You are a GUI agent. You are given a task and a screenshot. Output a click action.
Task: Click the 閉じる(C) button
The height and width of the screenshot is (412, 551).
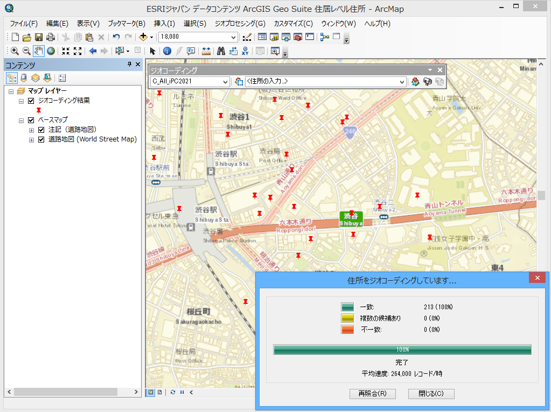tap(431, 394)
